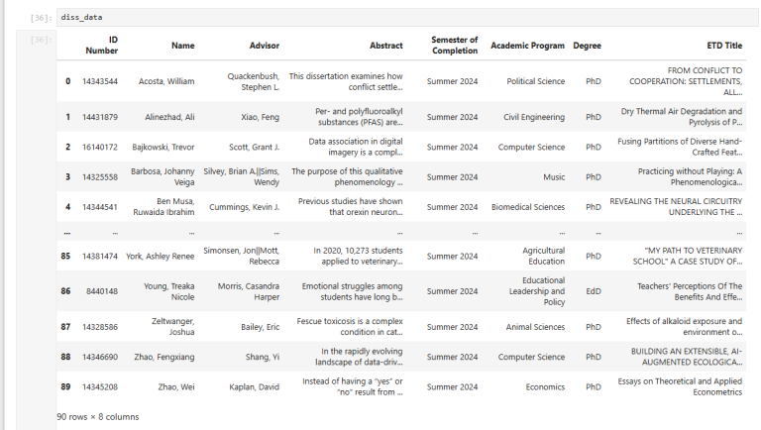Click the 90 rows × 8 columns summary
The width and height of the screenshot is (761, 430).
pyautogui.click(x=97, y=416)
